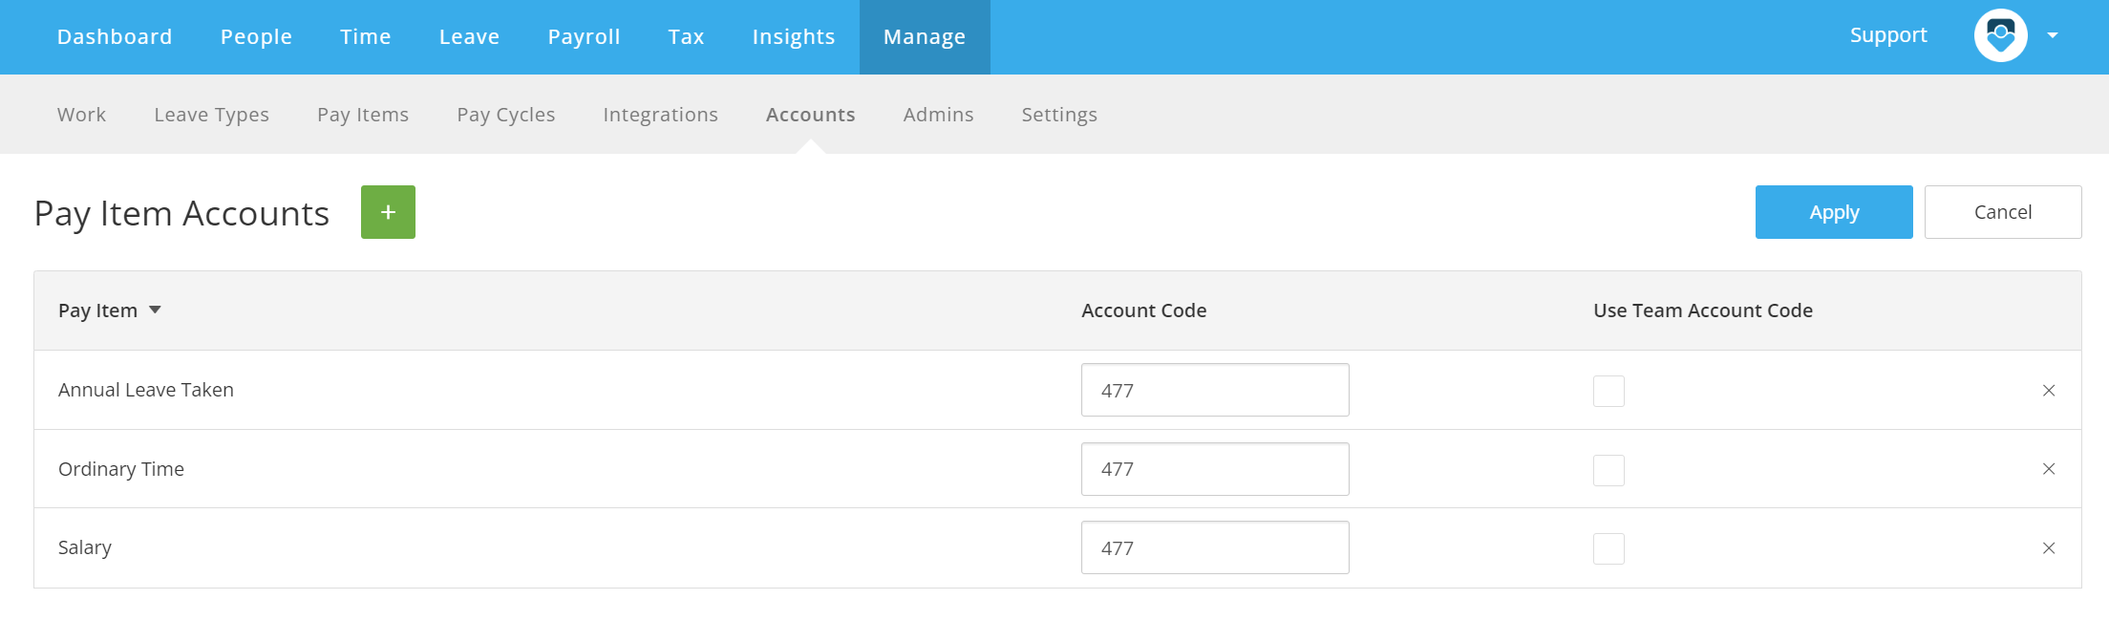Click the green plus add account button
The image size is (2109, 621).
(388, 212)
